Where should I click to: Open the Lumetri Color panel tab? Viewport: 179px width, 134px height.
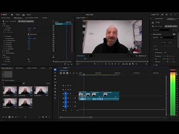click(170, 19)
